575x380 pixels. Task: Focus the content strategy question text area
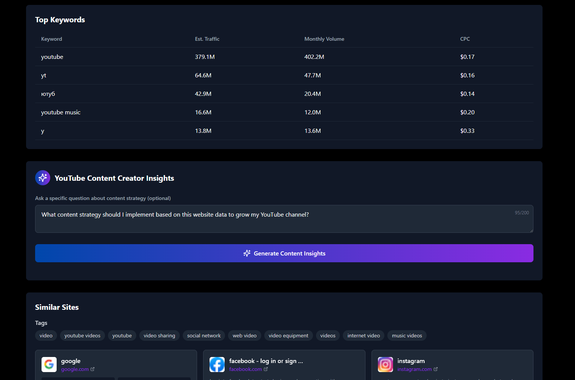coord(284,219)
